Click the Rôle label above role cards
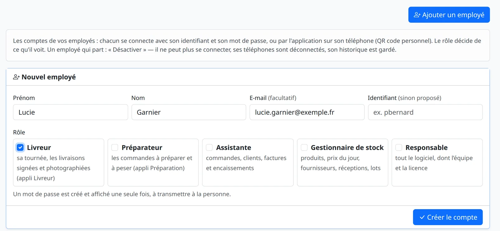Image resolution: width=500 pixels, height=231 pixels. pyautogui.click(x=19, y=132)
